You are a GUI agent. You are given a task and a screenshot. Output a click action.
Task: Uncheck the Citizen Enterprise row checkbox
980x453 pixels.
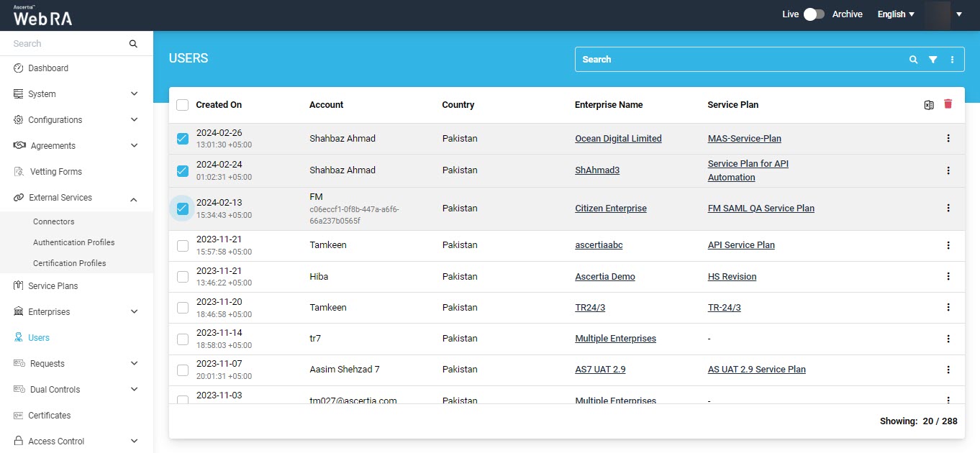[x=183, y=209]
